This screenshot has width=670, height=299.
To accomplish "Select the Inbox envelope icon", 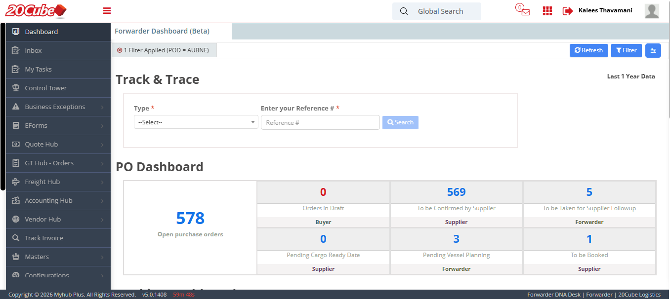I will click(16, 50).
